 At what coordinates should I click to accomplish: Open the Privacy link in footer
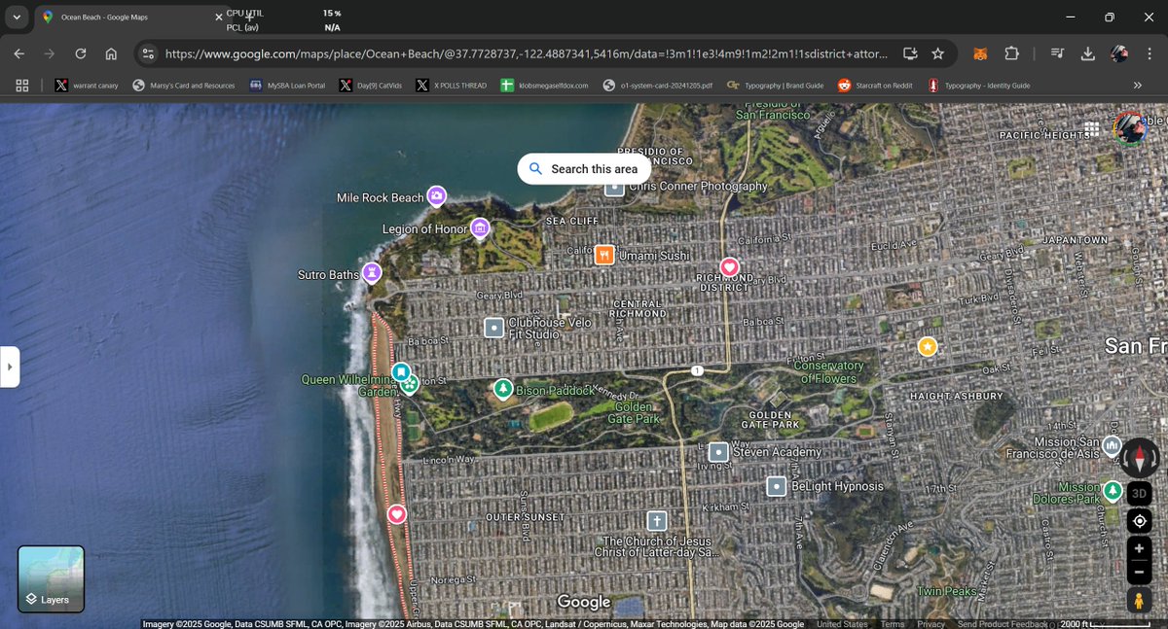tap(931, 624)
